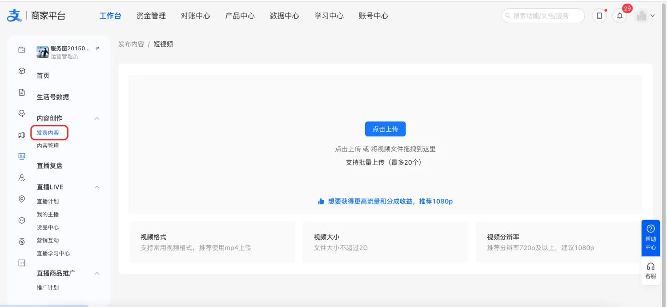Image resolution: width=667 pixels, height=307 pixels.
Task: Open the heart-flower icon in left rail
Action: 21,114
